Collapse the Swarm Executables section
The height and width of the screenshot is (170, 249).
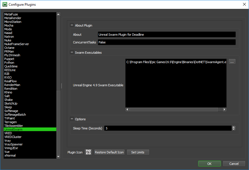(72, 52)
